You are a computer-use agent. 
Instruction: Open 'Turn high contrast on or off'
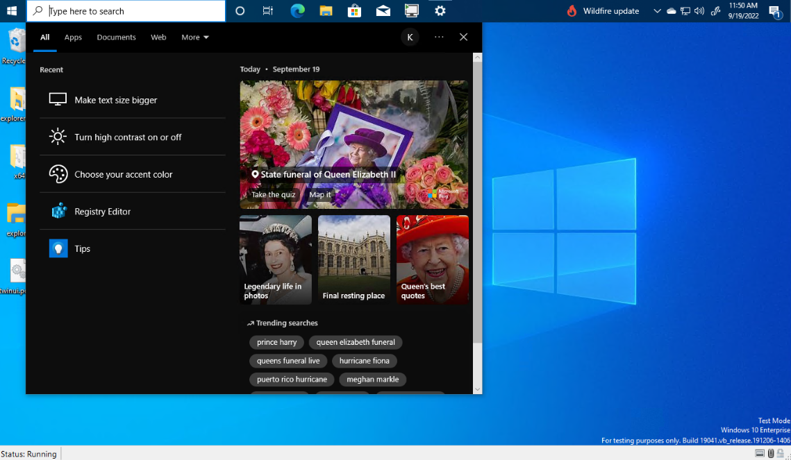coord(128,137)
